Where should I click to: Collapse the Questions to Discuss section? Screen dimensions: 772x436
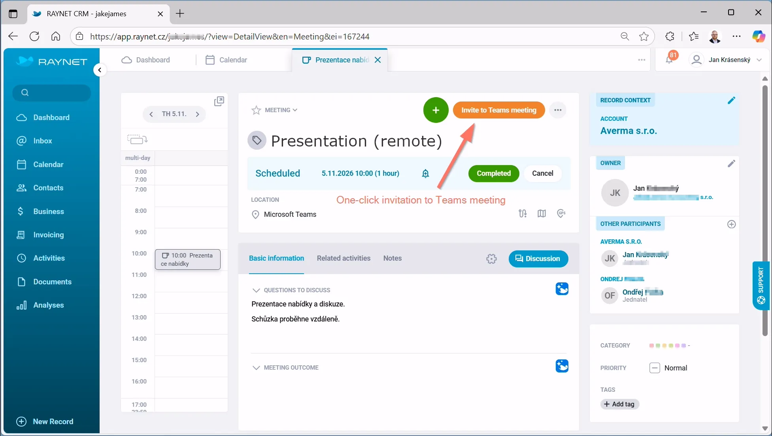point(256,290)
